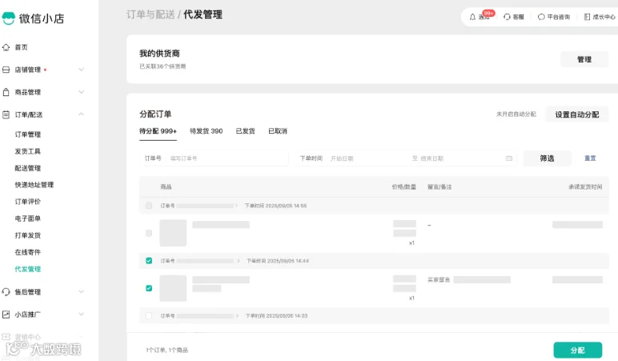Screen dimensions: 618x361
Task: Click the 首页 home icon in sidebar
Action: point(6,47)
